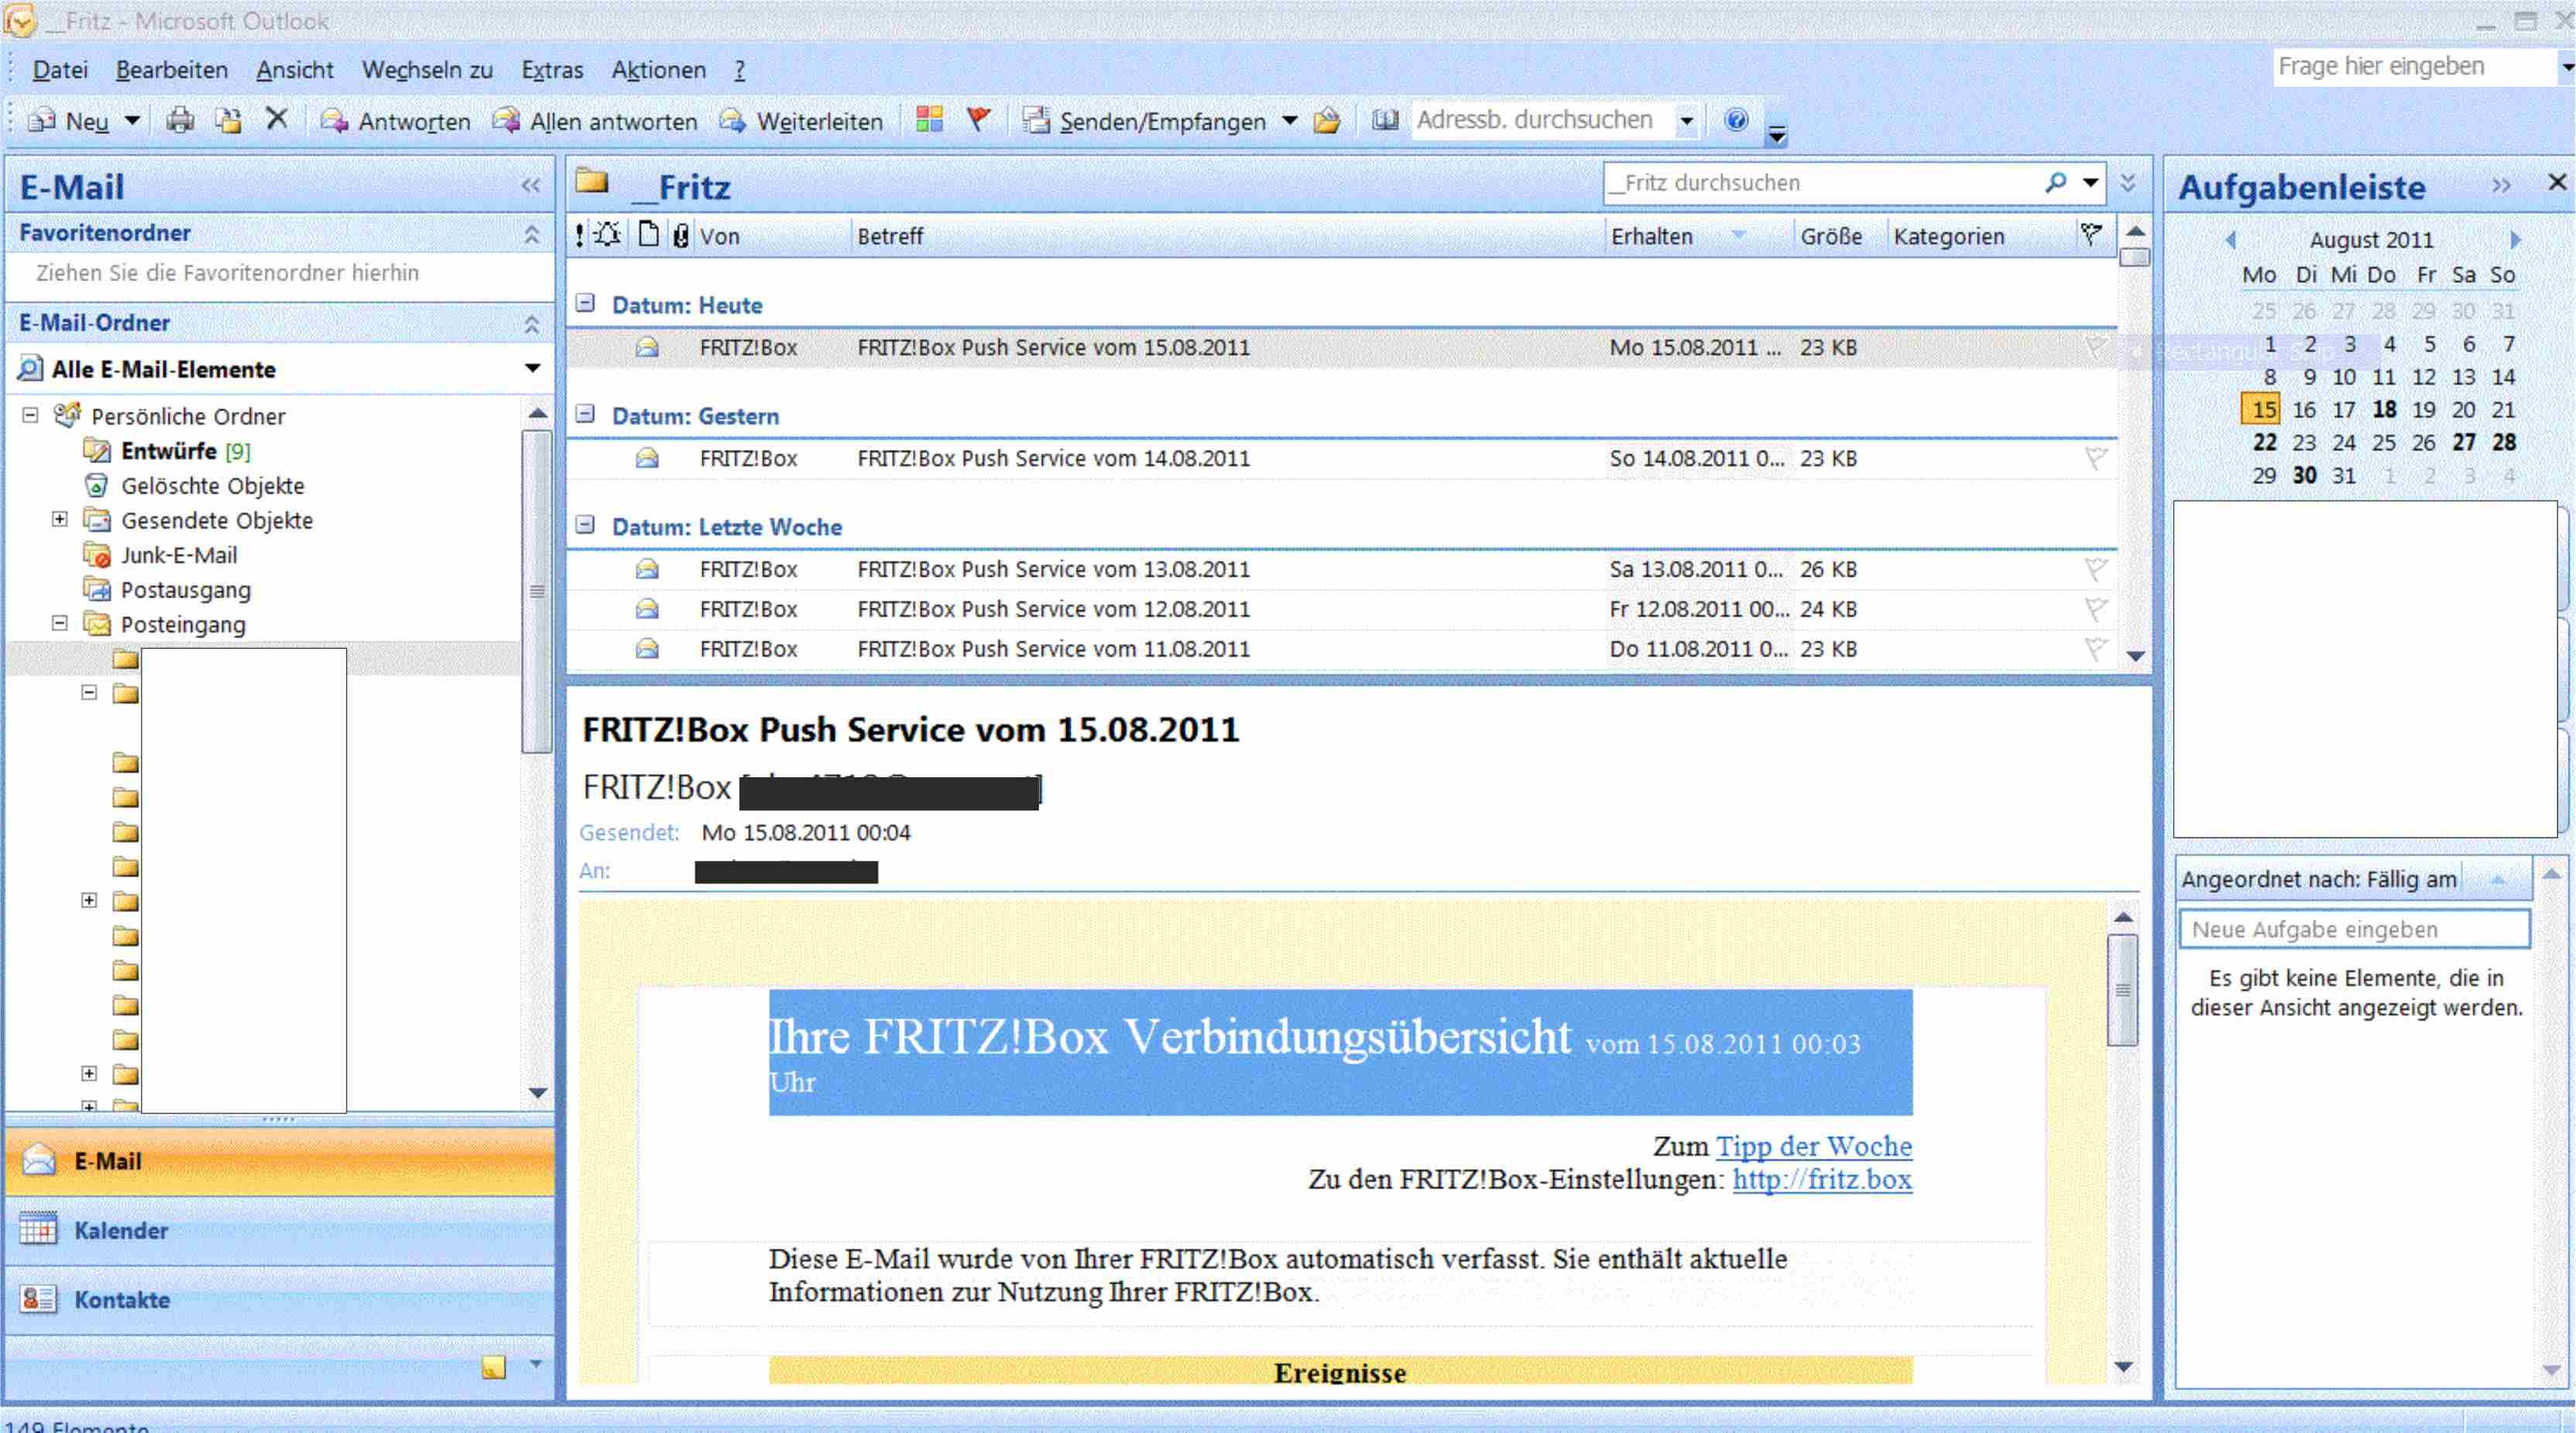Sort by the Betreff column header
Viewport: 2576px width, 1433px height.
pos(1227,236)
